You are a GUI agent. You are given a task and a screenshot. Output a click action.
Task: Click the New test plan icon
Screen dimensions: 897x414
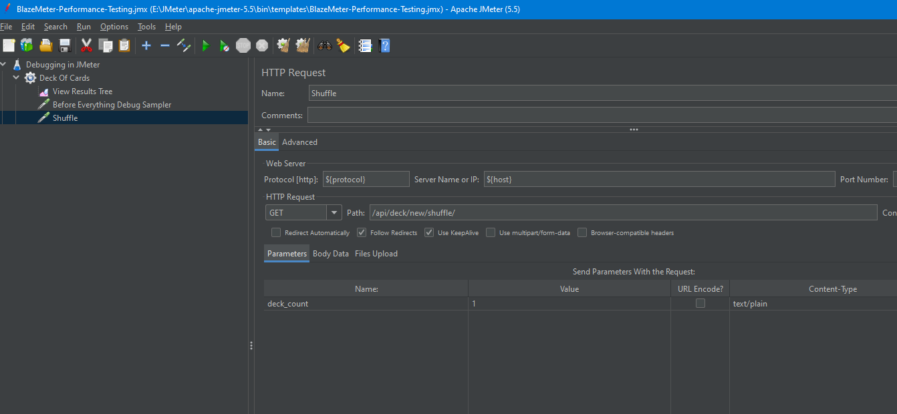point(9,45)
